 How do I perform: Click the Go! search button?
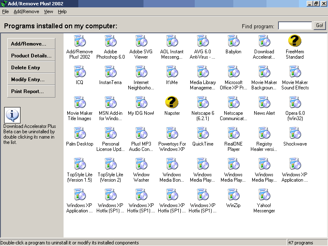point(320,26)
